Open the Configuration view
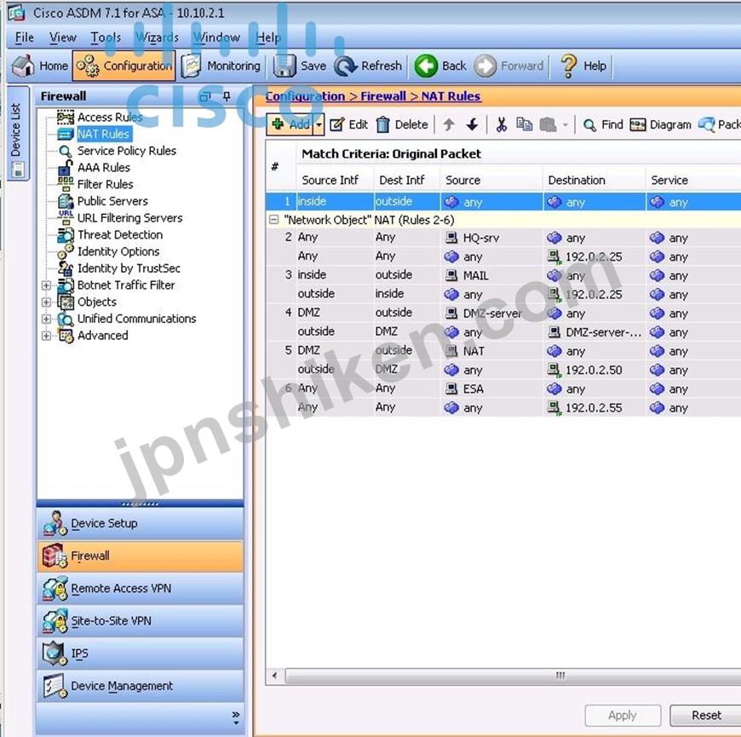This screenshot has height=737, width=741. tap(123, 66)
